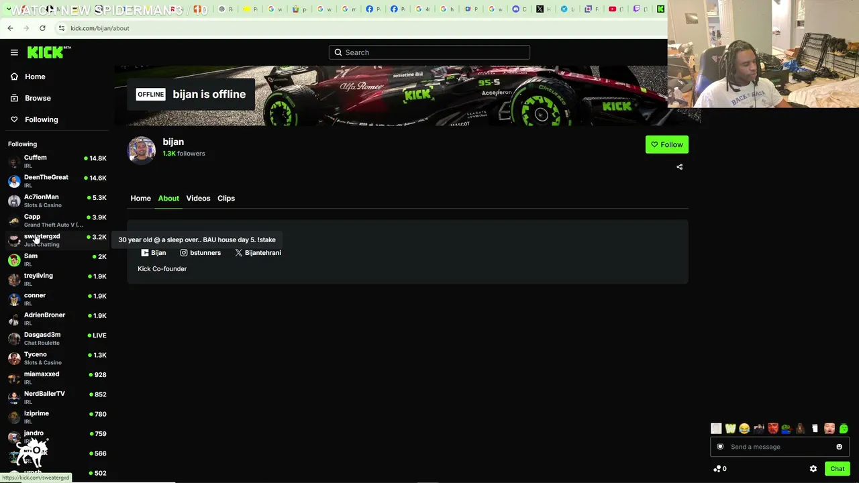Click the '1.3K followers' text
The width and height of the screenshot is (859, 483).
[x=184, y=154]
